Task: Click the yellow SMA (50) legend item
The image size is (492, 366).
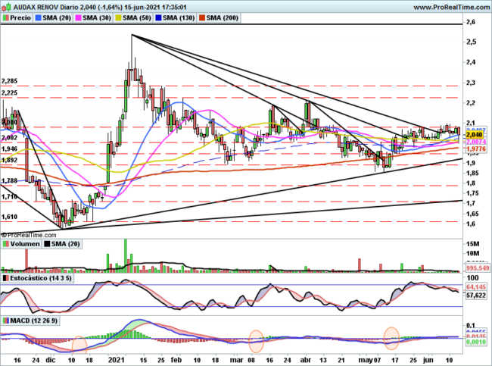Action: [x=134, y=18]
